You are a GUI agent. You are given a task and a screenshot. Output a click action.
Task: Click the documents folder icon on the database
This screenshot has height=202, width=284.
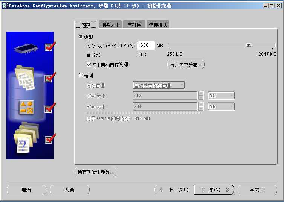[25, 78]
